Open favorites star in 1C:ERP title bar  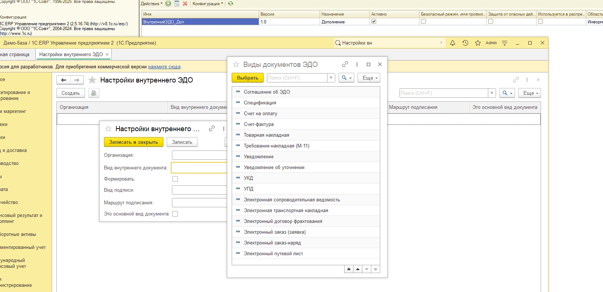[x=478, y=43]
